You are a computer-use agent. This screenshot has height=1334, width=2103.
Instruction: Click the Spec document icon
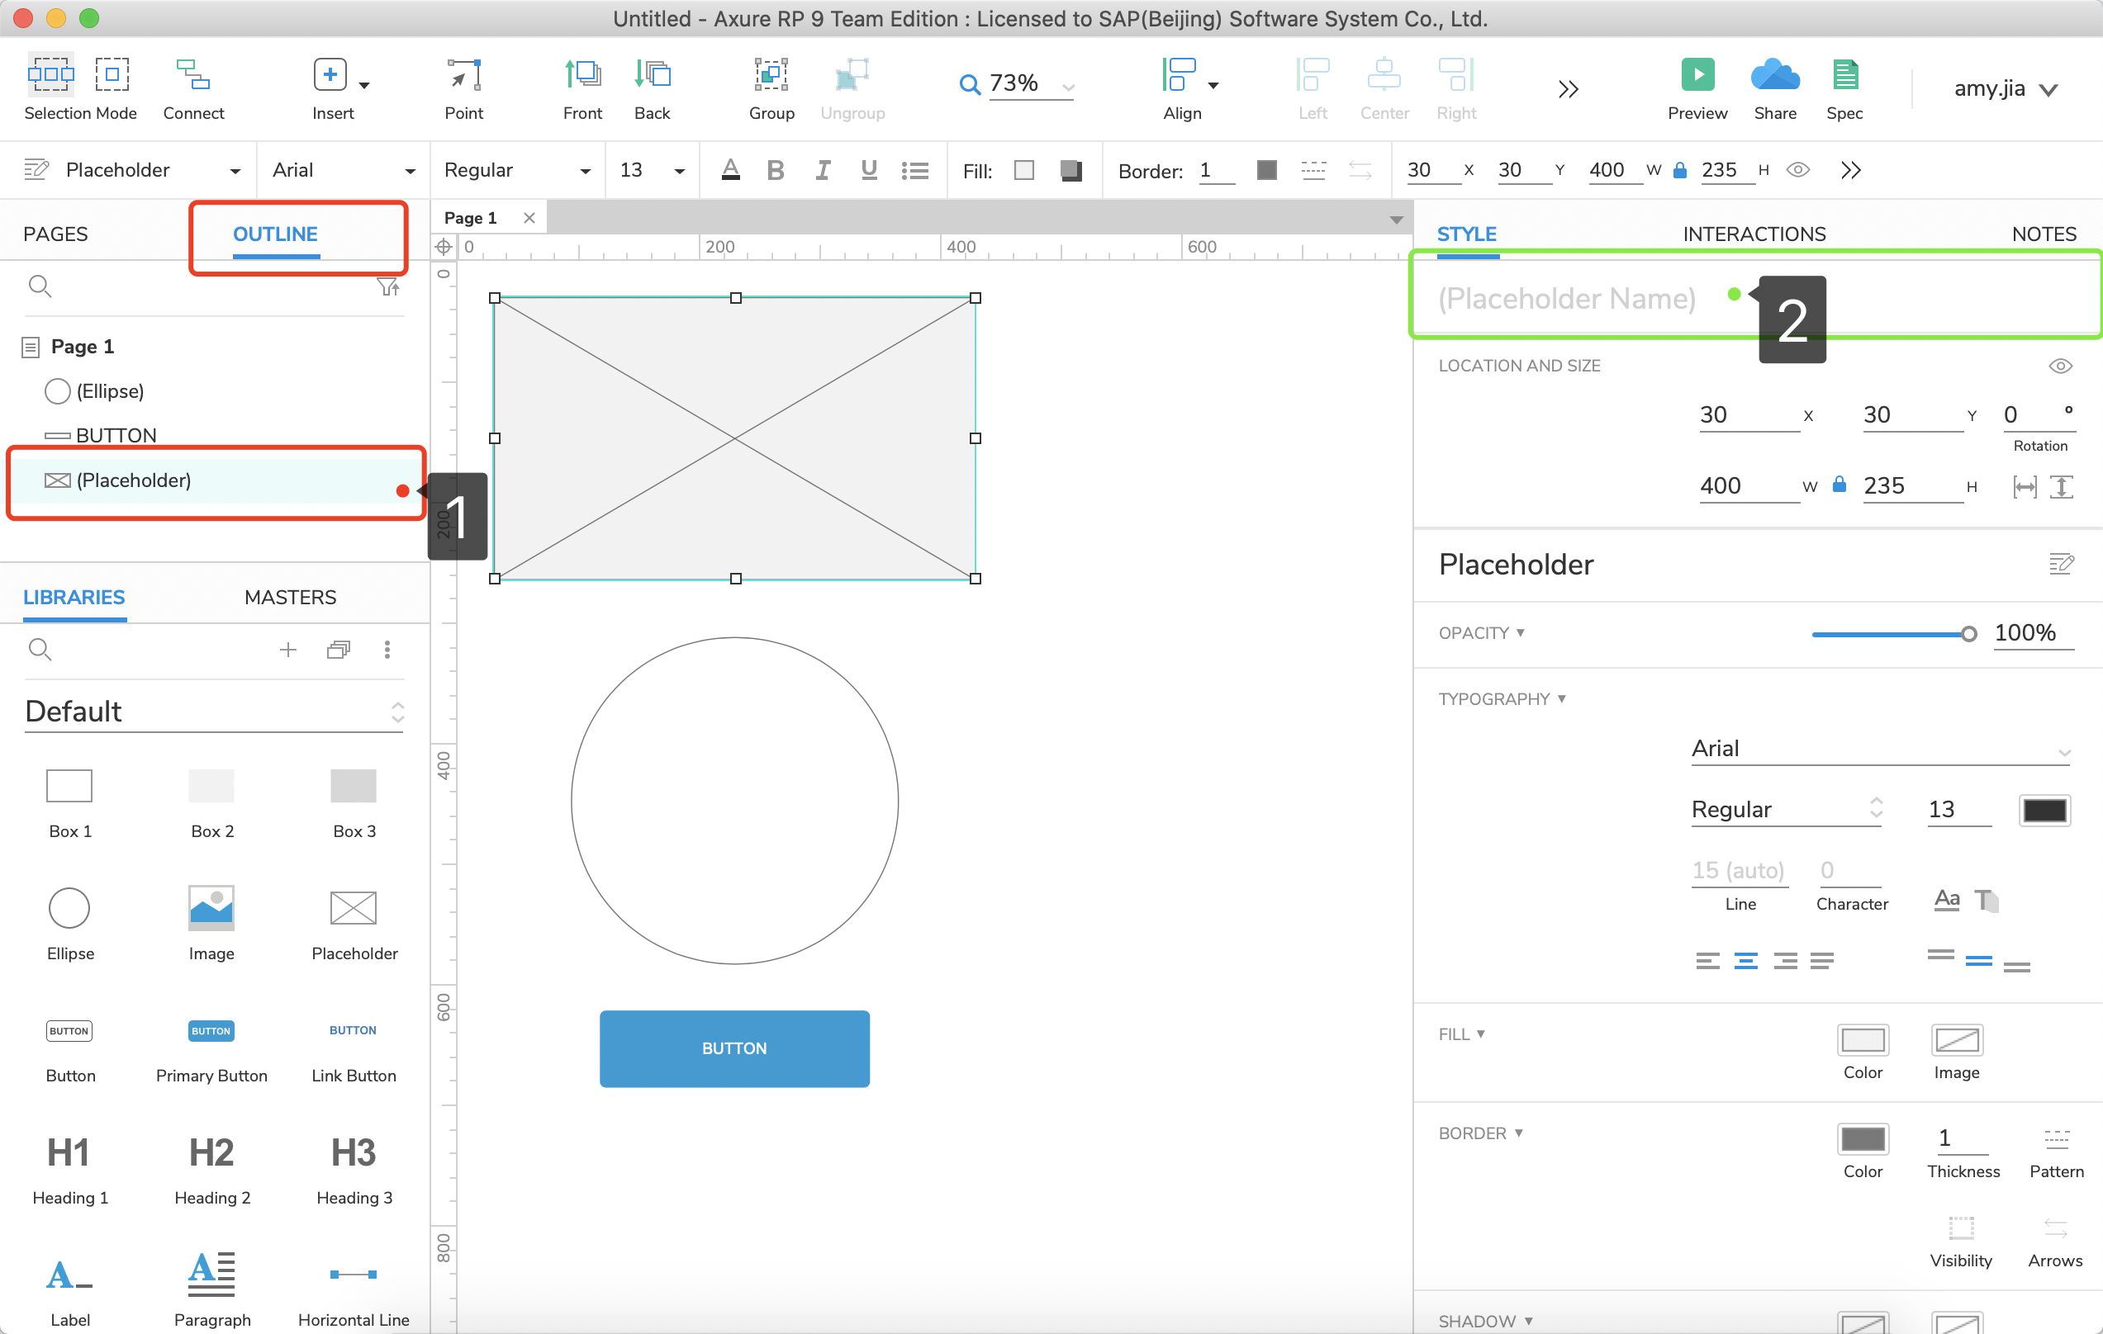click(1844, 75)
